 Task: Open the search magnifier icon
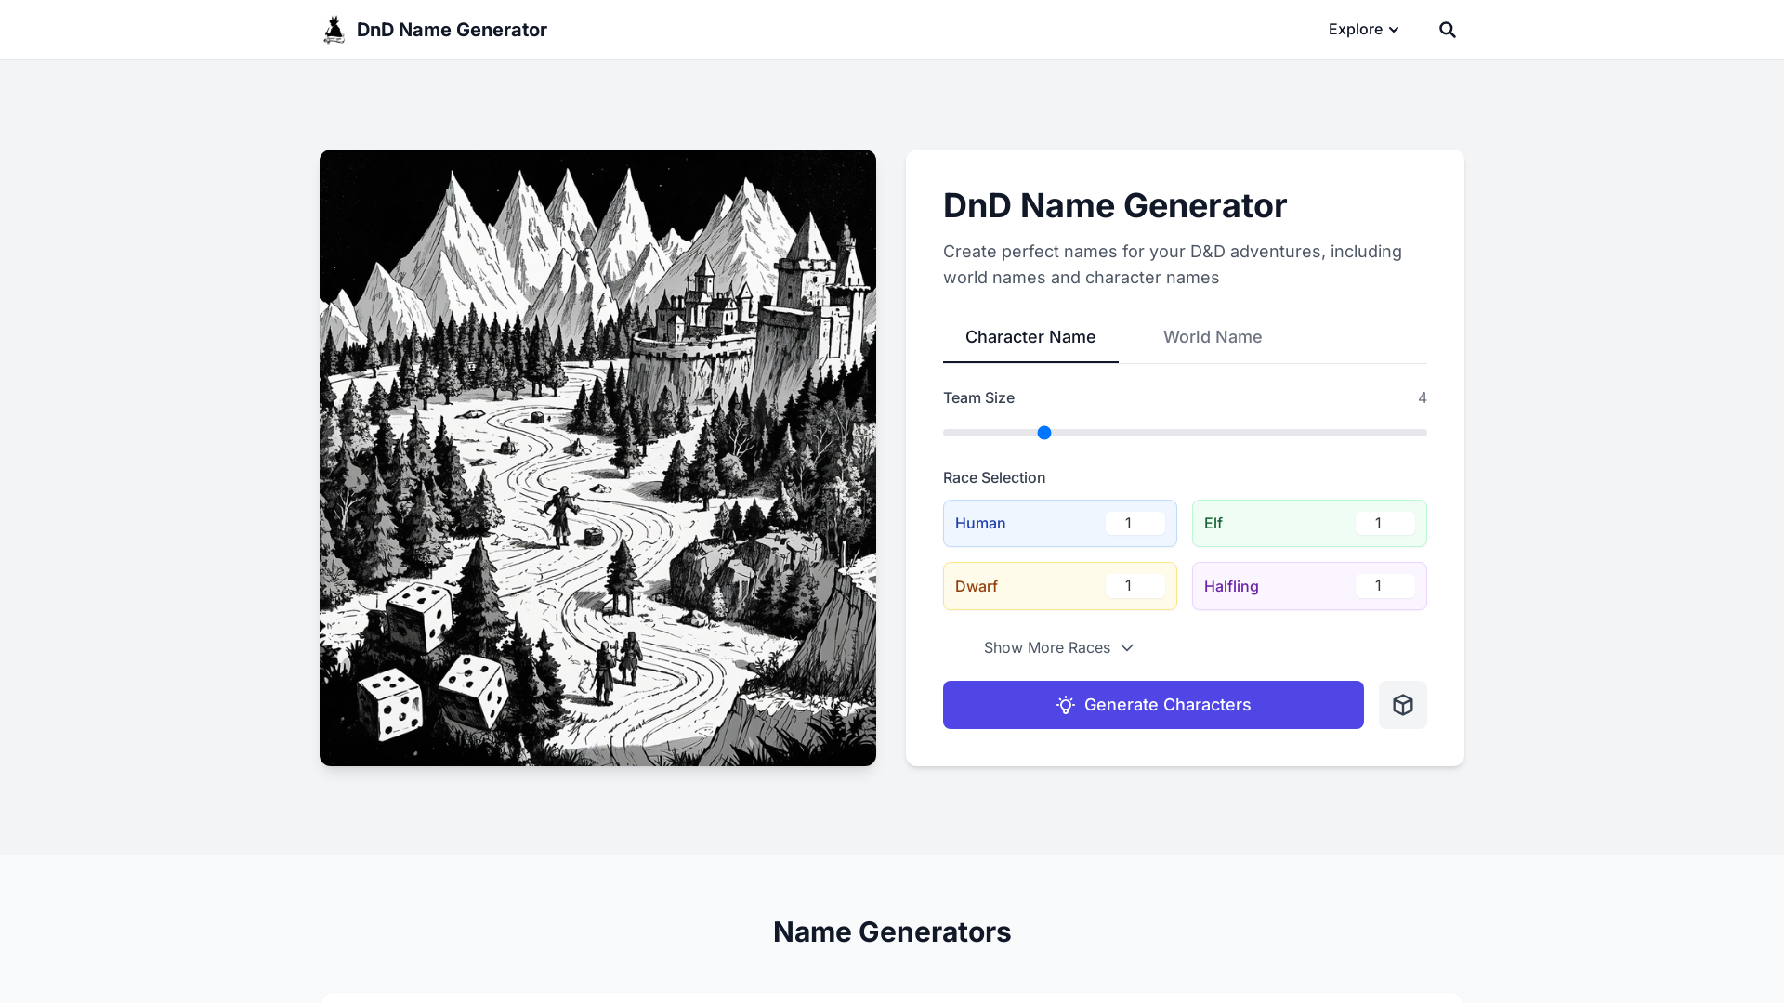click(1448, 30)
